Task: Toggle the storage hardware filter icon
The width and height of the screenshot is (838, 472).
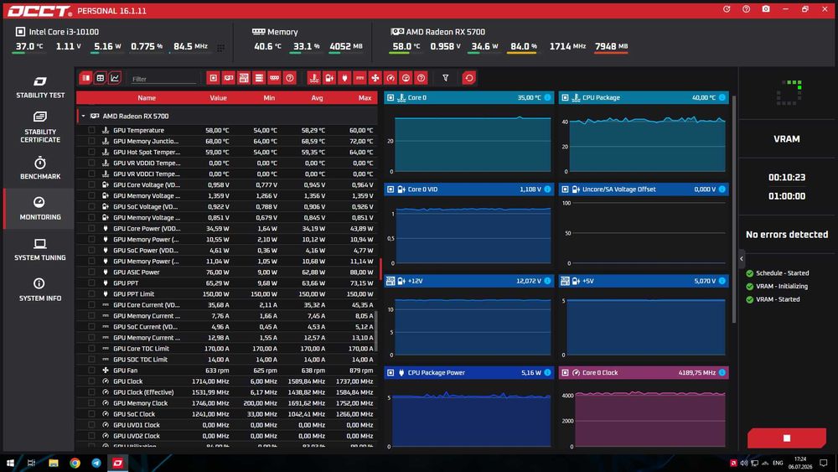Action: (x=259, y=78)
